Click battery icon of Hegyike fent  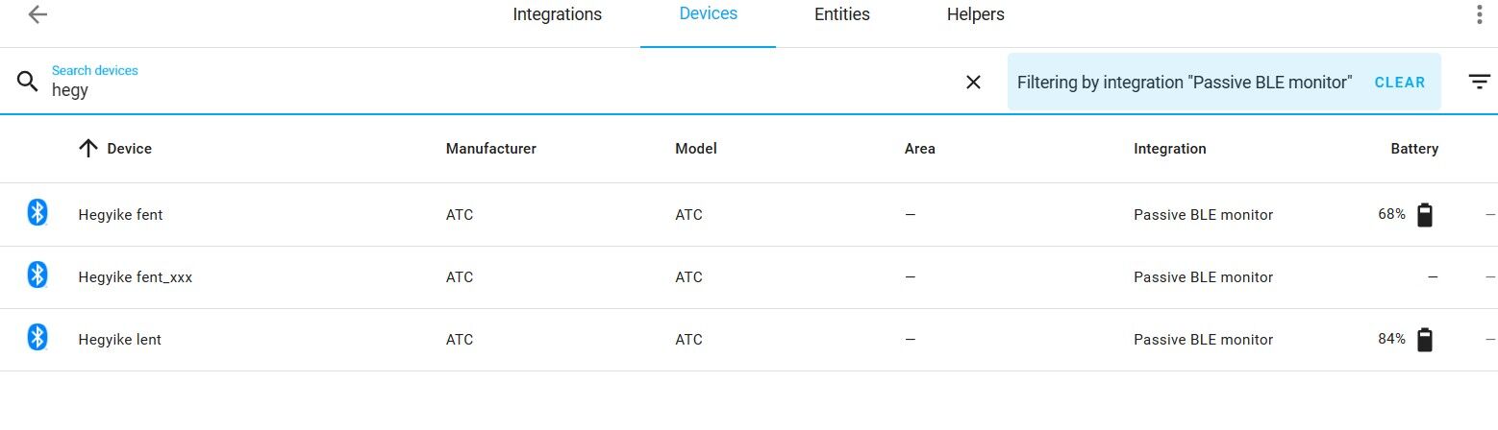click(1424, 215)
